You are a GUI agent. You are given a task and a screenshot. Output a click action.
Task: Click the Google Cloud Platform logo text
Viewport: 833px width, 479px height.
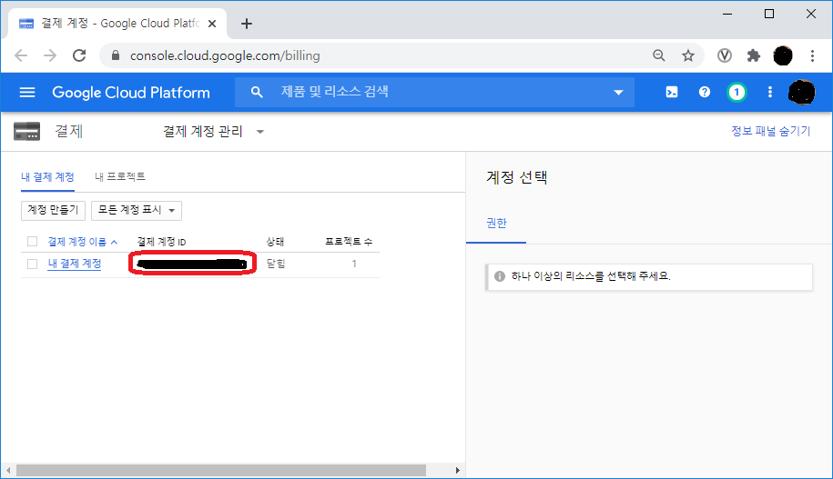click(x=131, y=93)
